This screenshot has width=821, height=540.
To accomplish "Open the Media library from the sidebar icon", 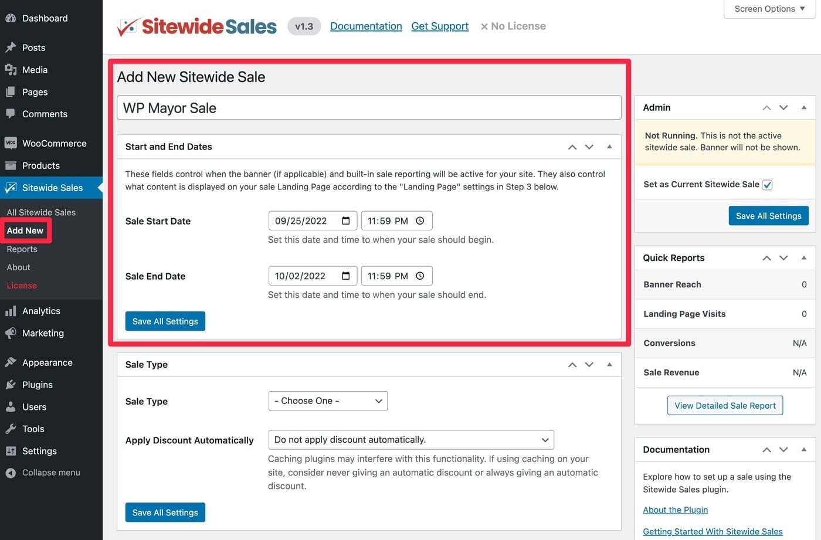I will point(12,69).
